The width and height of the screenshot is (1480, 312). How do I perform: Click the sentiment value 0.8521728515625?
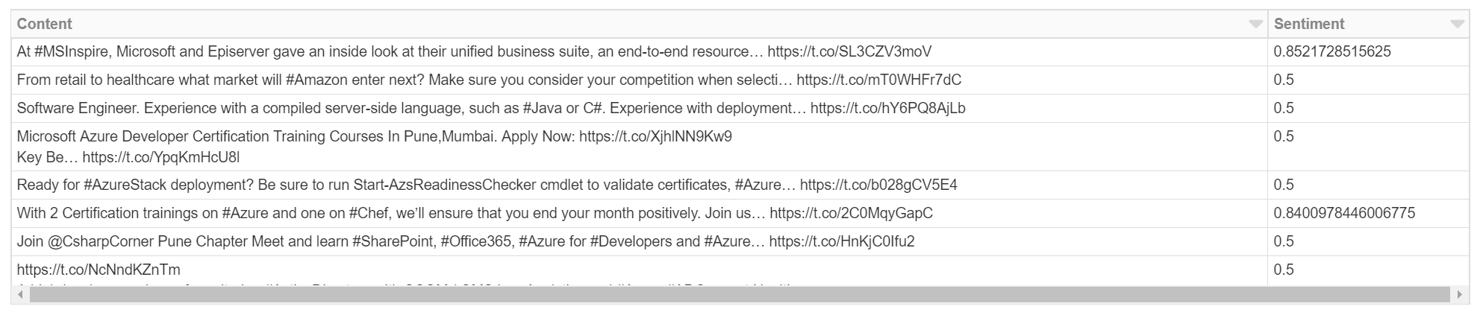pos(1332,52)
